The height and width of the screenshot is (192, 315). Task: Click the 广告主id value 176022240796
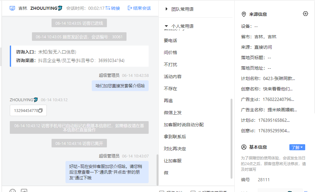(278, 99)
